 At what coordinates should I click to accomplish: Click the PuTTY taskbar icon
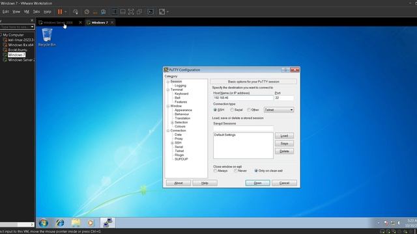108,223
